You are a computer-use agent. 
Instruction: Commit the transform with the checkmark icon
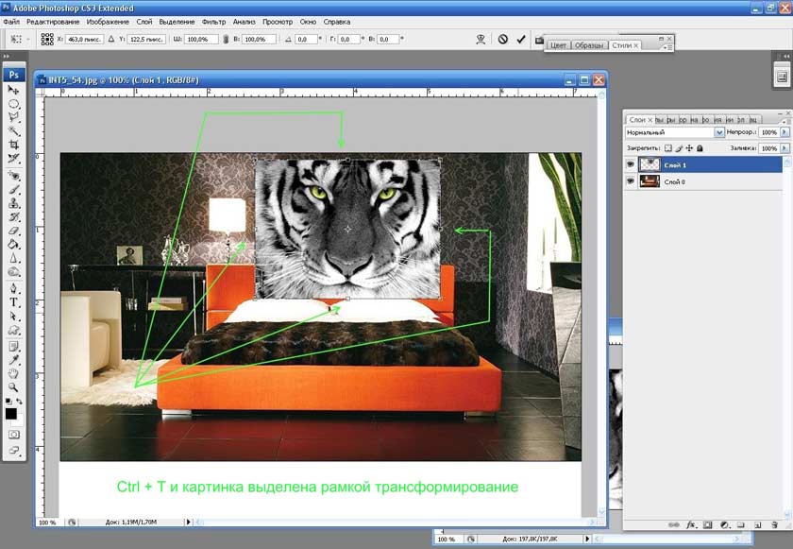point(521,40)
